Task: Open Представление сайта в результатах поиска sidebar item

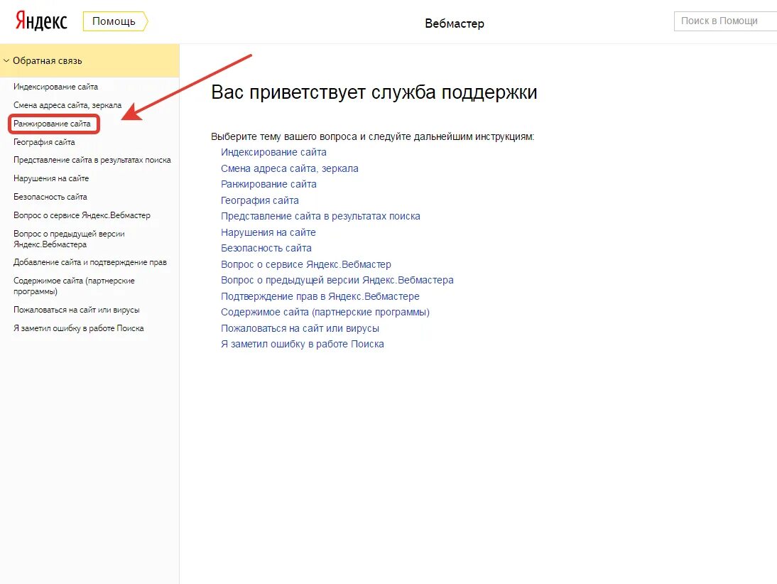Action: (92, 160)
